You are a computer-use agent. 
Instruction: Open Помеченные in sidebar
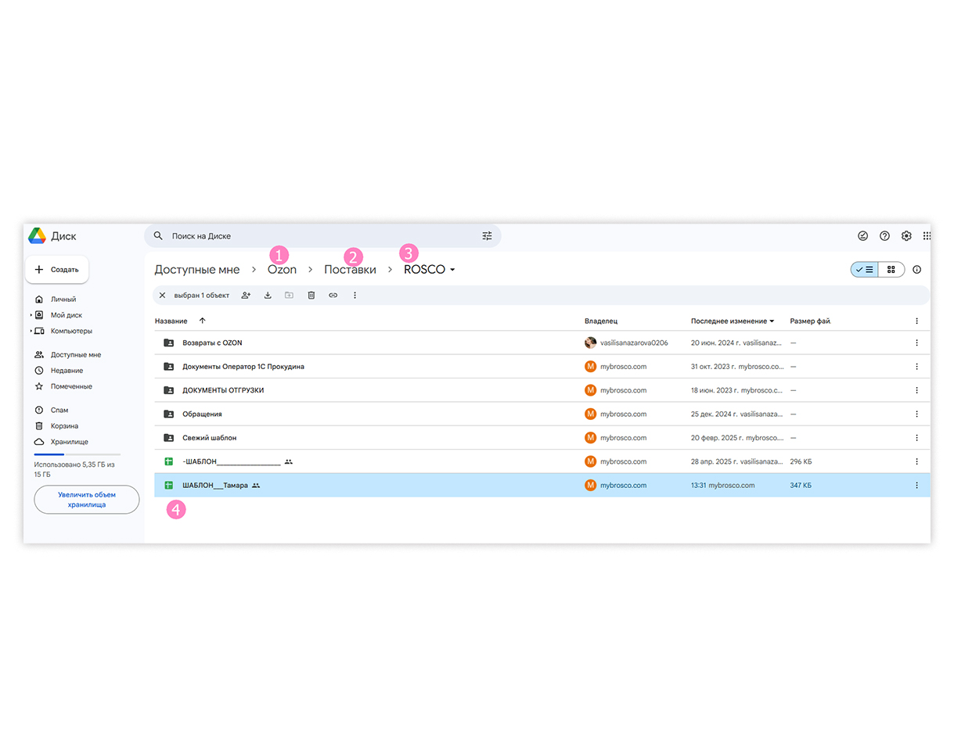[x=71, y=386]
